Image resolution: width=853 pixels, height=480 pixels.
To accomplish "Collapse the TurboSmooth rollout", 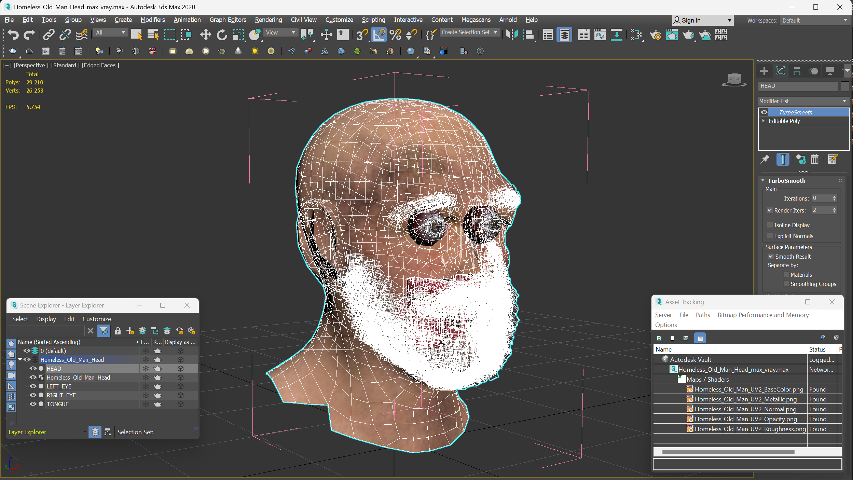I will 763,180.
